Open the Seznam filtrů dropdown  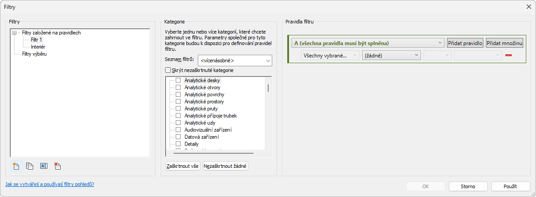[x=235, y=61]
